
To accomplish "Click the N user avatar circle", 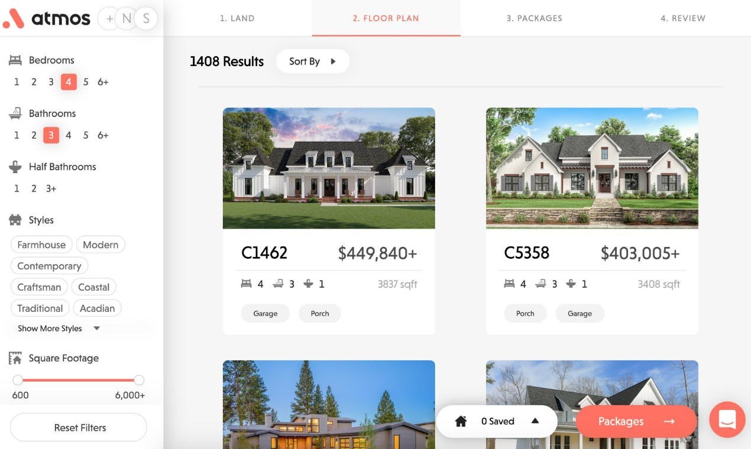I will [x=127, y=19].
